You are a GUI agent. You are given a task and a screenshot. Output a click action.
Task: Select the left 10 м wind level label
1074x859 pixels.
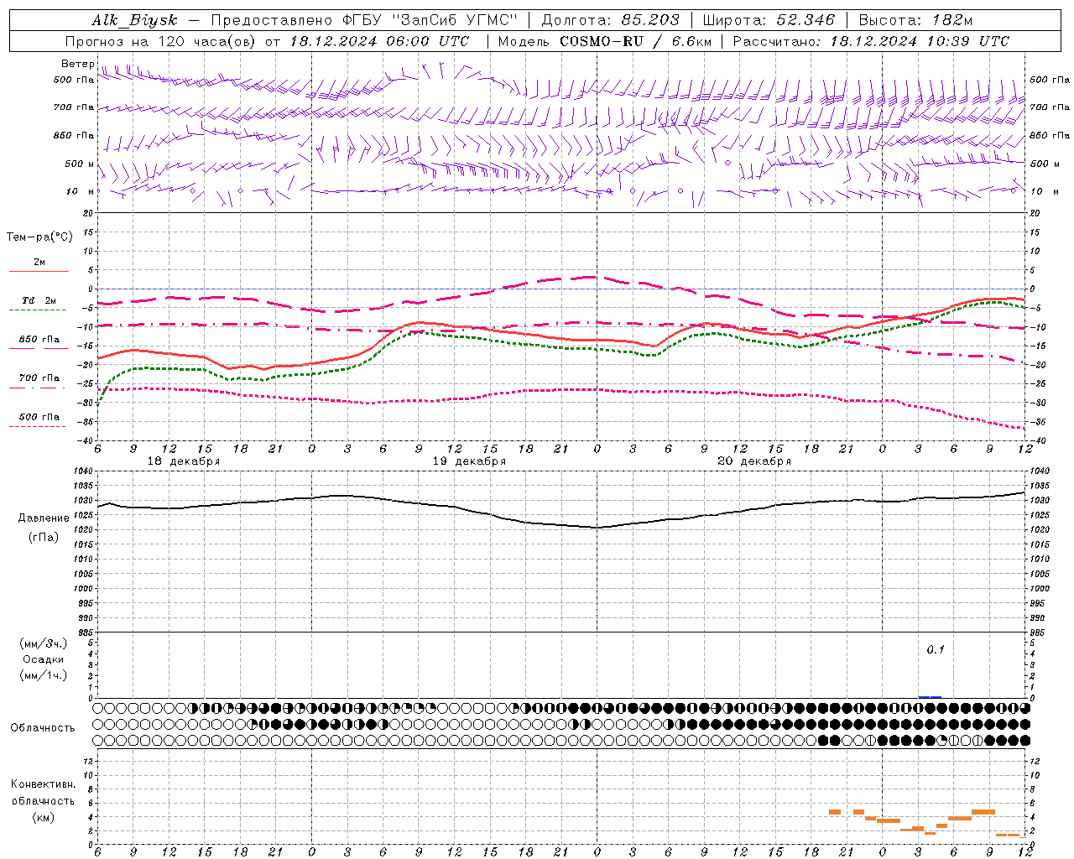pos(80,191)
